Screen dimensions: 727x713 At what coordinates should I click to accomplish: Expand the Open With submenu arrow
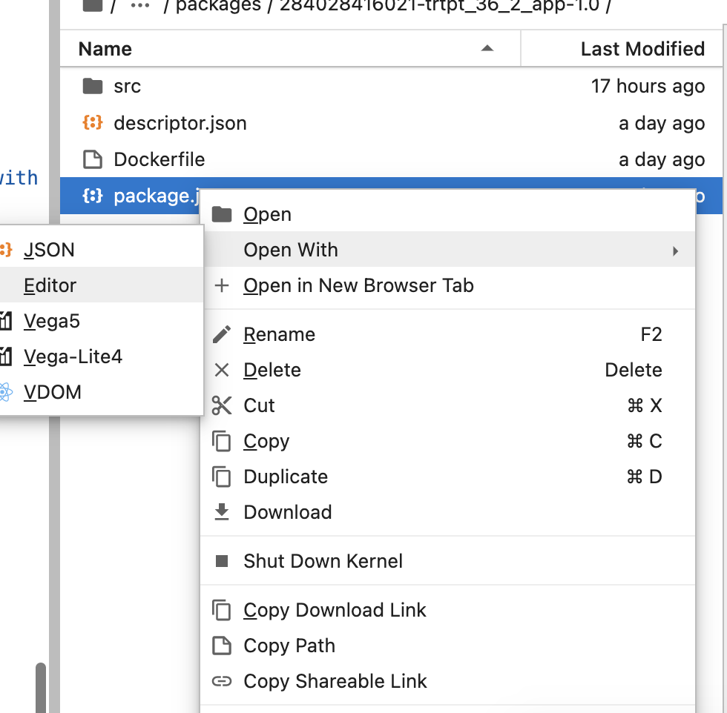pyautogui.click(x=675, y=251)
